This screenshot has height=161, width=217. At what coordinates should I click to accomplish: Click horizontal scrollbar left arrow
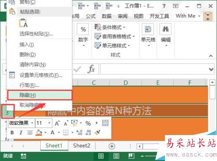140,146
